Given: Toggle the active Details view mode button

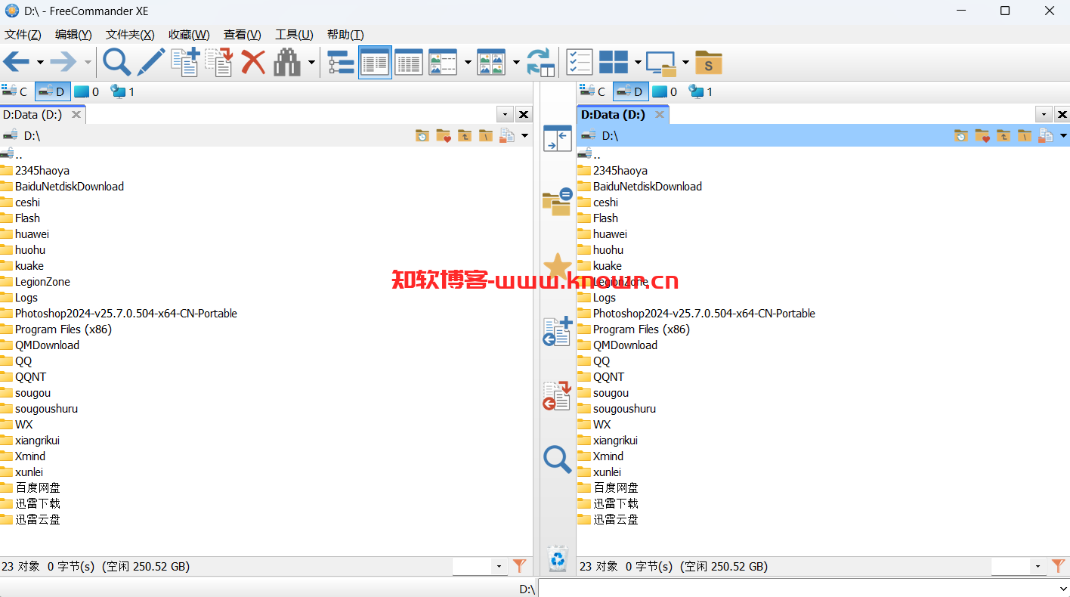Looking at the screenshot, I should [x=375, y=62].
